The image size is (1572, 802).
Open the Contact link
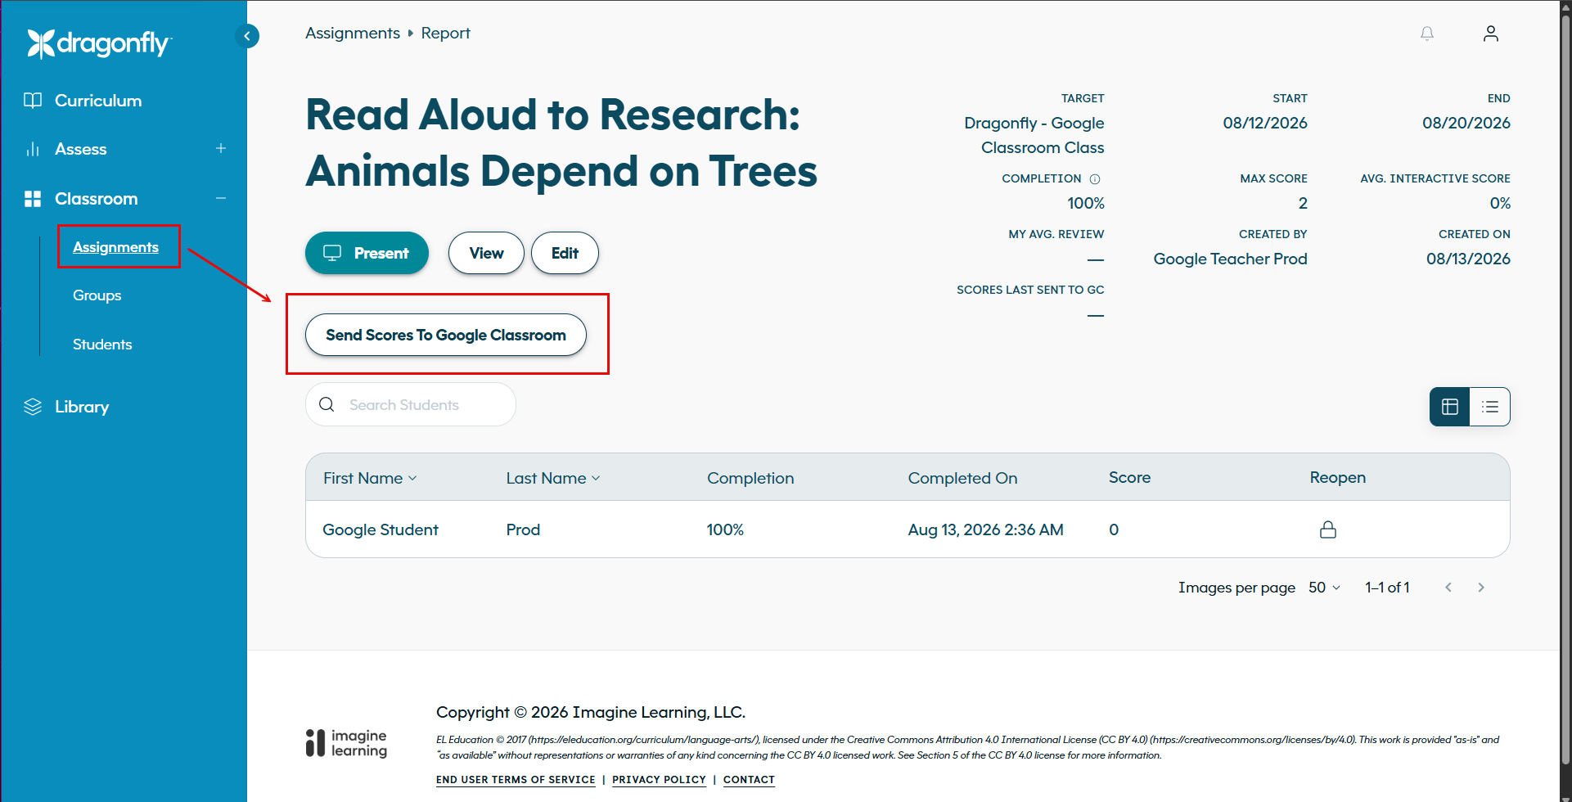click(749, 780)
